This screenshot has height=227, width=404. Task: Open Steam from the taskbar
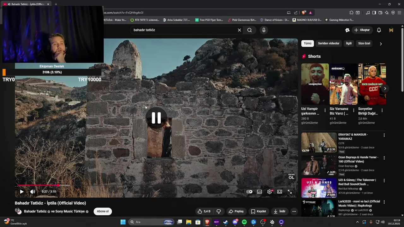[x=226, y=222]
